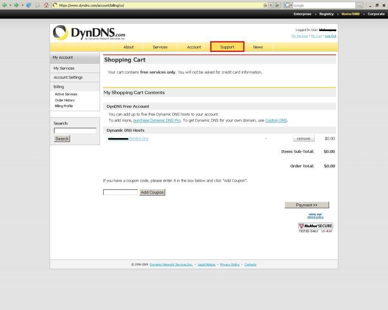Select My Services in the sidebar
This screenshot has width=388, height=310.
point(75,68)
